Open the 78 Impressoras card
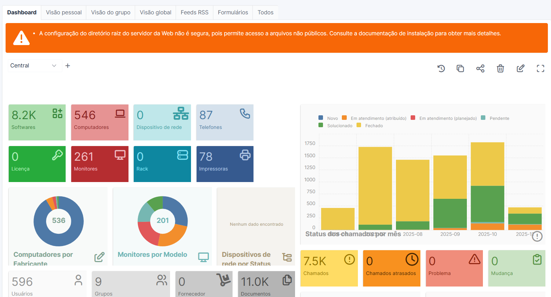 pyautogui.click(x=225, y=164)
